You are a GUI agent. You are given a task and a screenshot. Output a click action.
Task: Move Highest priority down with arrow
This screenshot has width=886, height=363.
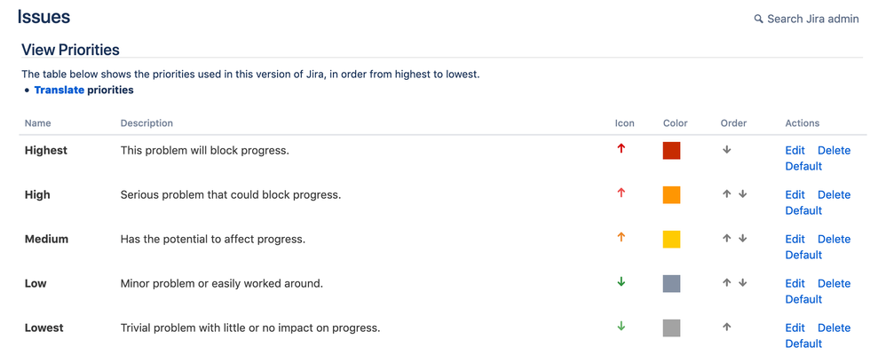click(726, 150)
